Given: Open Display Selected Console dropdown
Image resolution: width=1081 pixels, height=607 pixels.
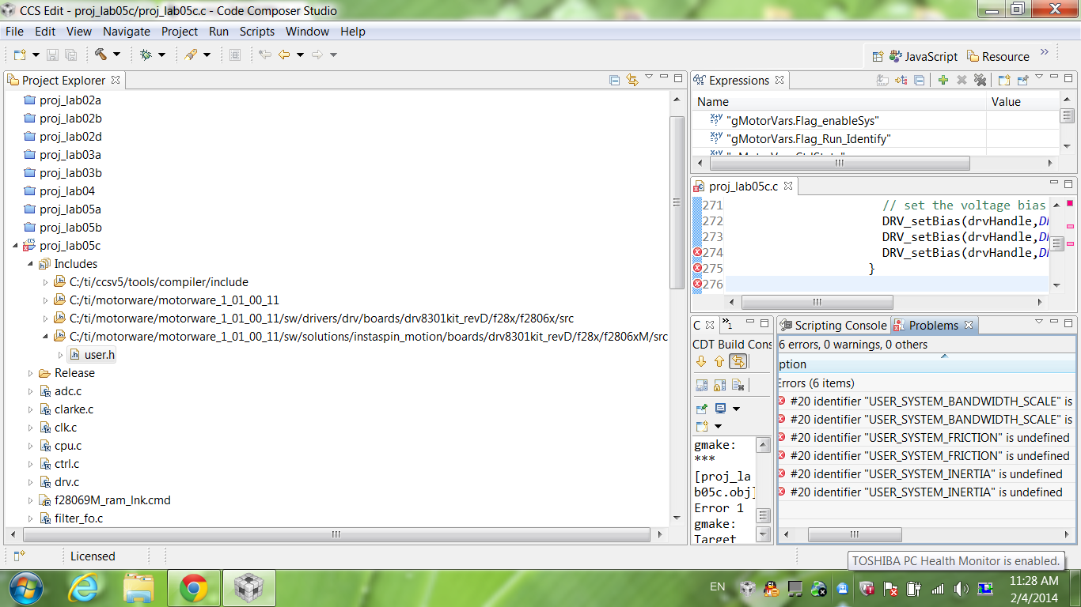Looking at the screenshot, I should click(736, 409).
